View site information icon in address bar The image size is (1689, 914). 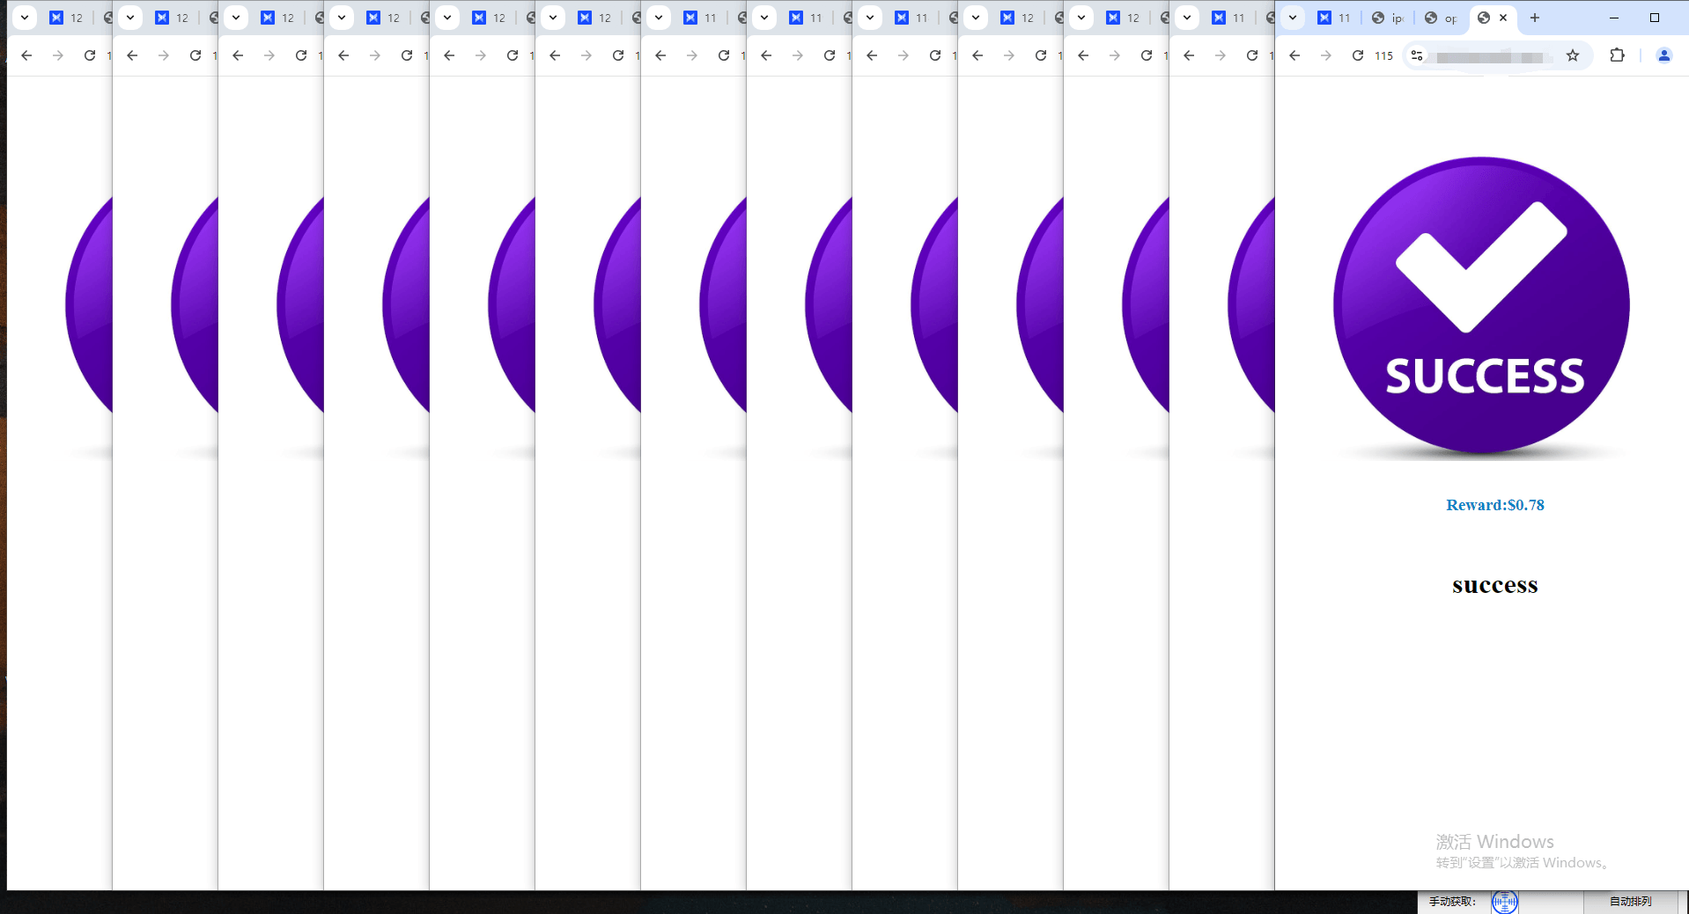click(x=1417, y=55)
